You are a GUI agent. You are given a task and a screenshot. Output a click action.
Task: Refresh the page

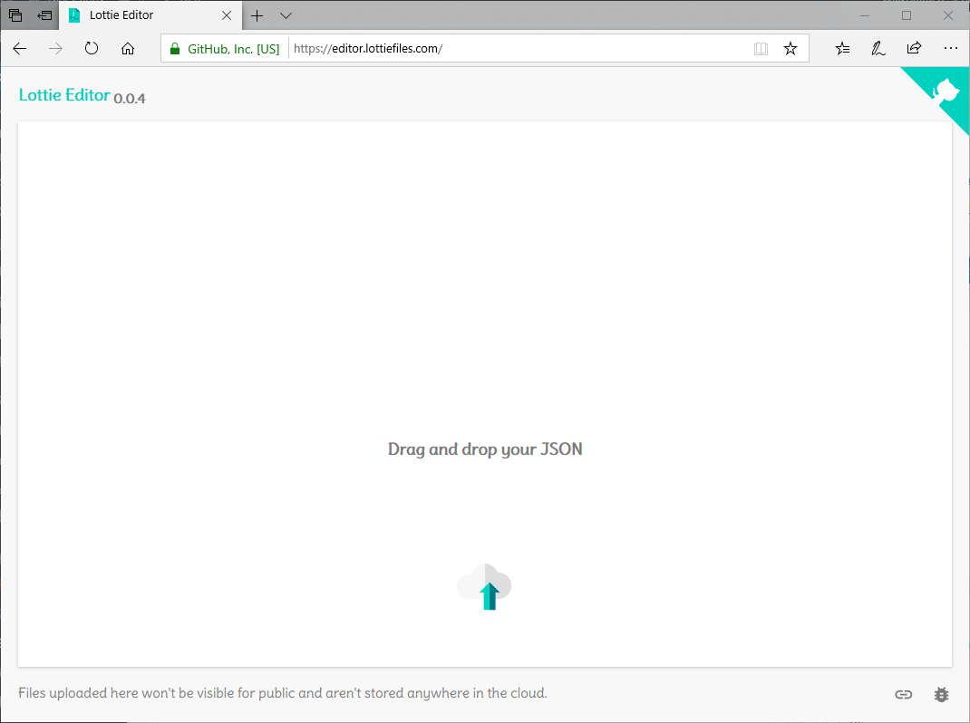pyautogui.click(x=92, y=49)
